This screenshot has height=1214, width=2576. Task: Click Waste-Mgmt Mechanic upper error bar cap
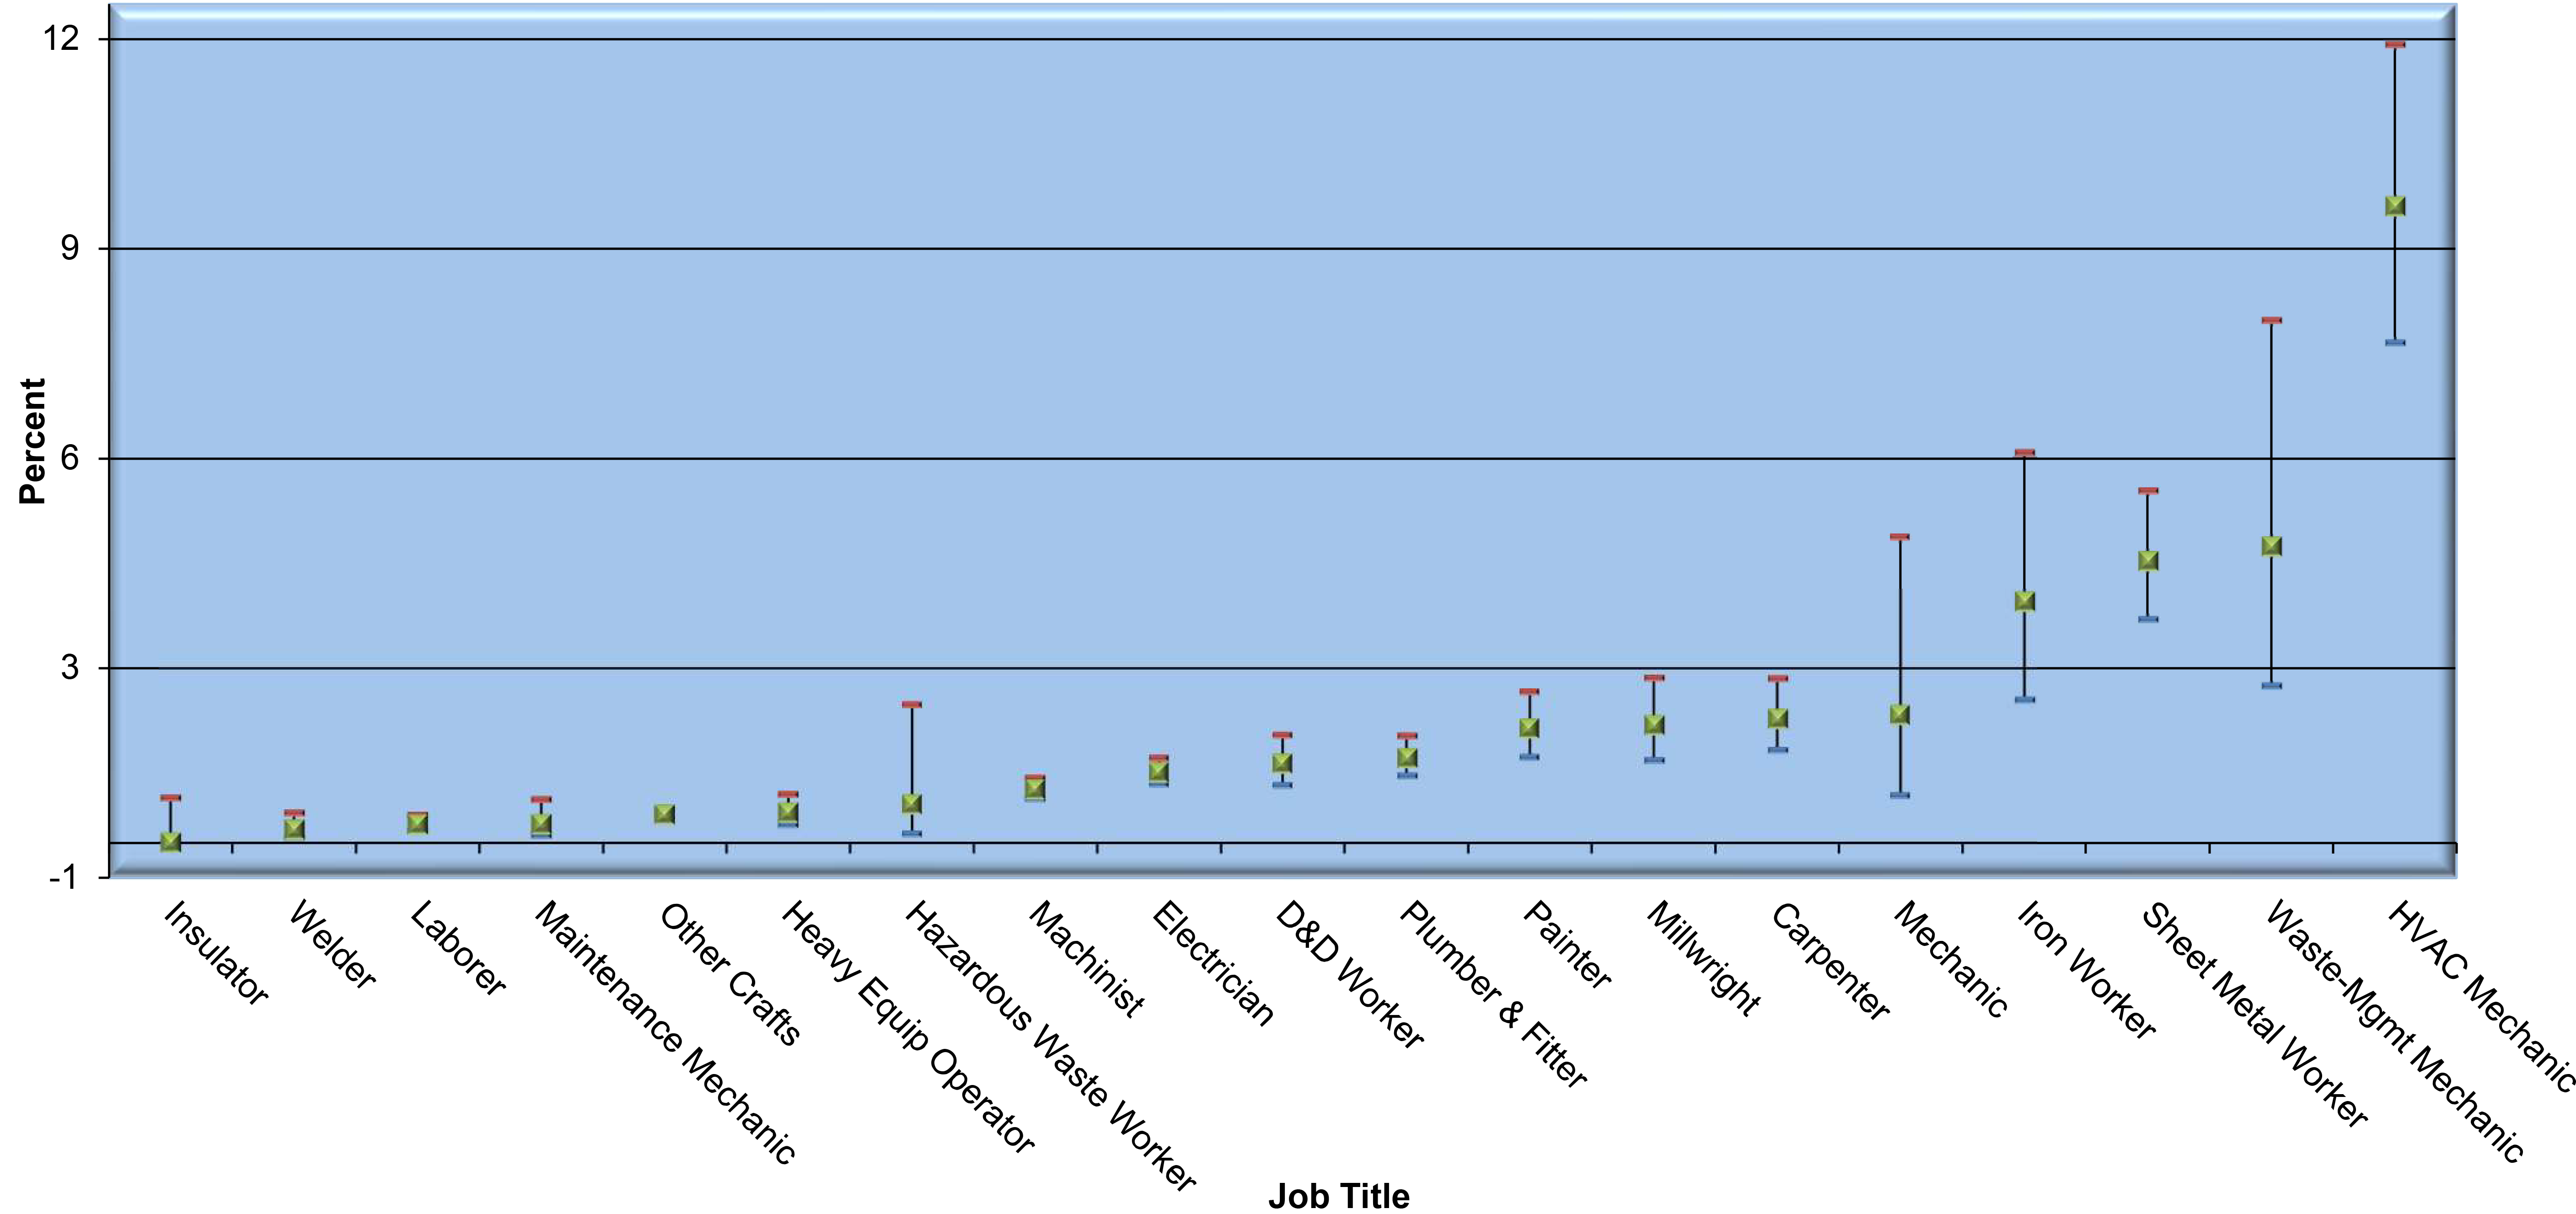click(x=2271, y=320)
